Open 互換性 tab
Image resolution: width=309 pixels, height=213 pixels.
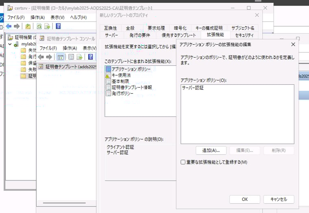click(110, 28)
